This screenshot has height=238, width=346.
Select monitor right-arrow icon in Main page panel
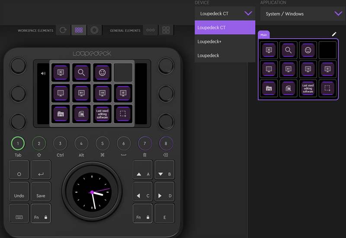pyautogui.click(x=308, y=69)
